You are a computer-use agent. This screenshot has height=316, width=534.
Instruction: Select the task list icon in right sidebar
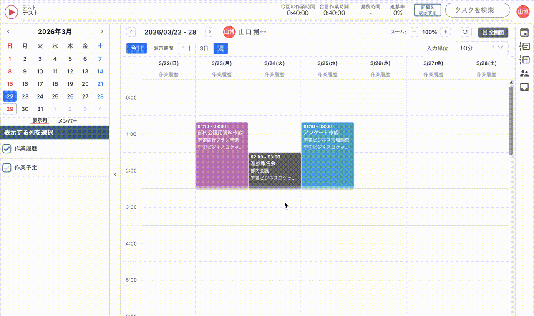tap(525, 46)
